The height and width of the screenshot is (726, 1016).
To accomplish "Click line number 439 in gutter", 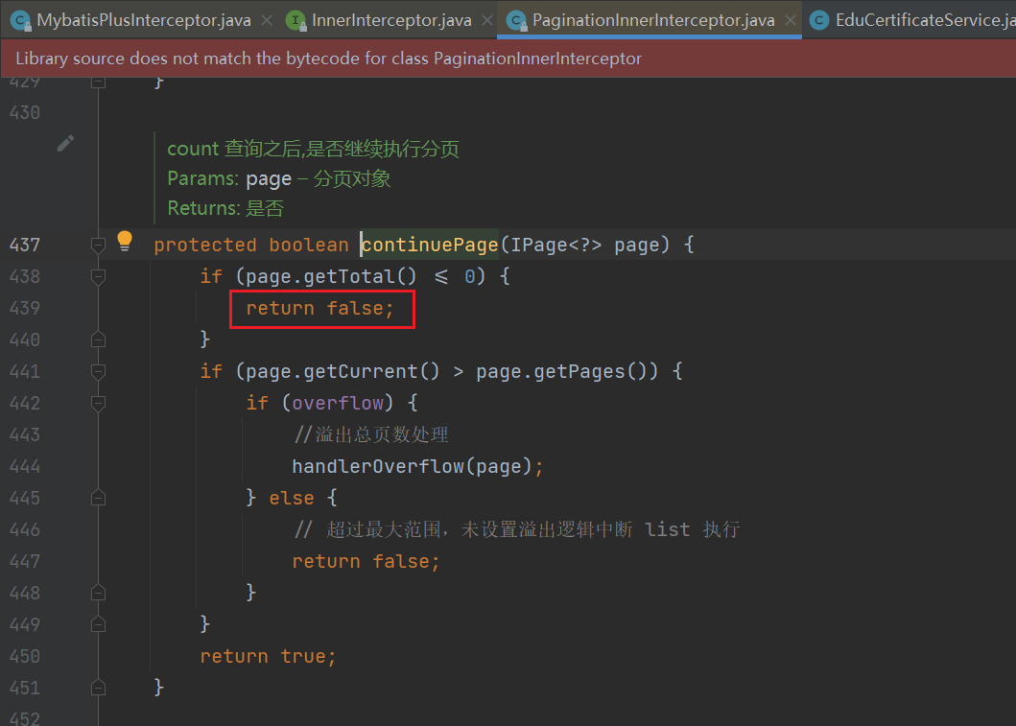I will [x=24, y=309].
